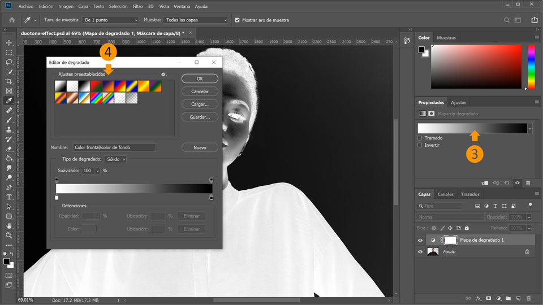Open layer Opacidad dropdown arrow
This screenshot has height=305, width=543.
tap(529, 217)
